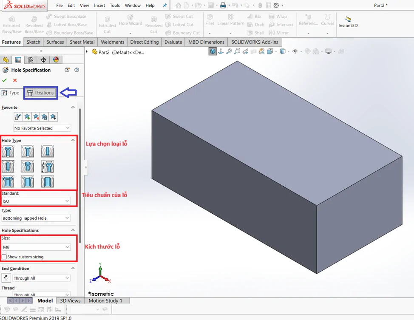This screenshot has height=320, width=414.
Task: Switch to the Motion Study 1 tab
Action: (105, 300)
